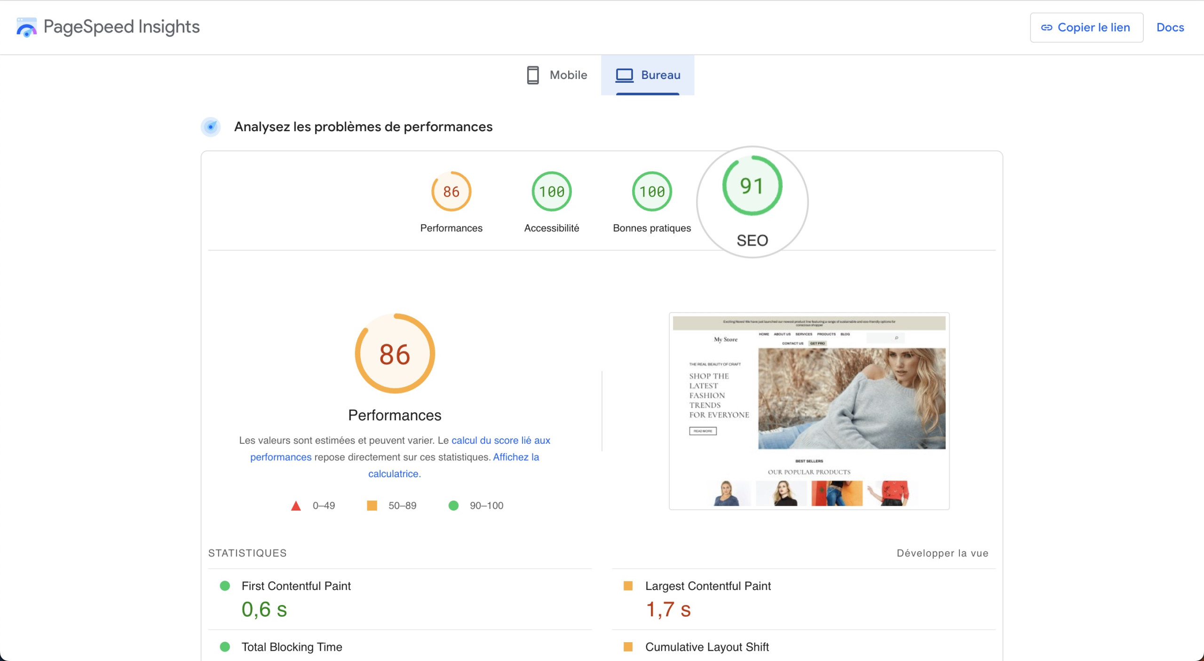1204x661 pixels.
Task: Click the orange square 50–89 legend icon
Action: coord(372,505)
